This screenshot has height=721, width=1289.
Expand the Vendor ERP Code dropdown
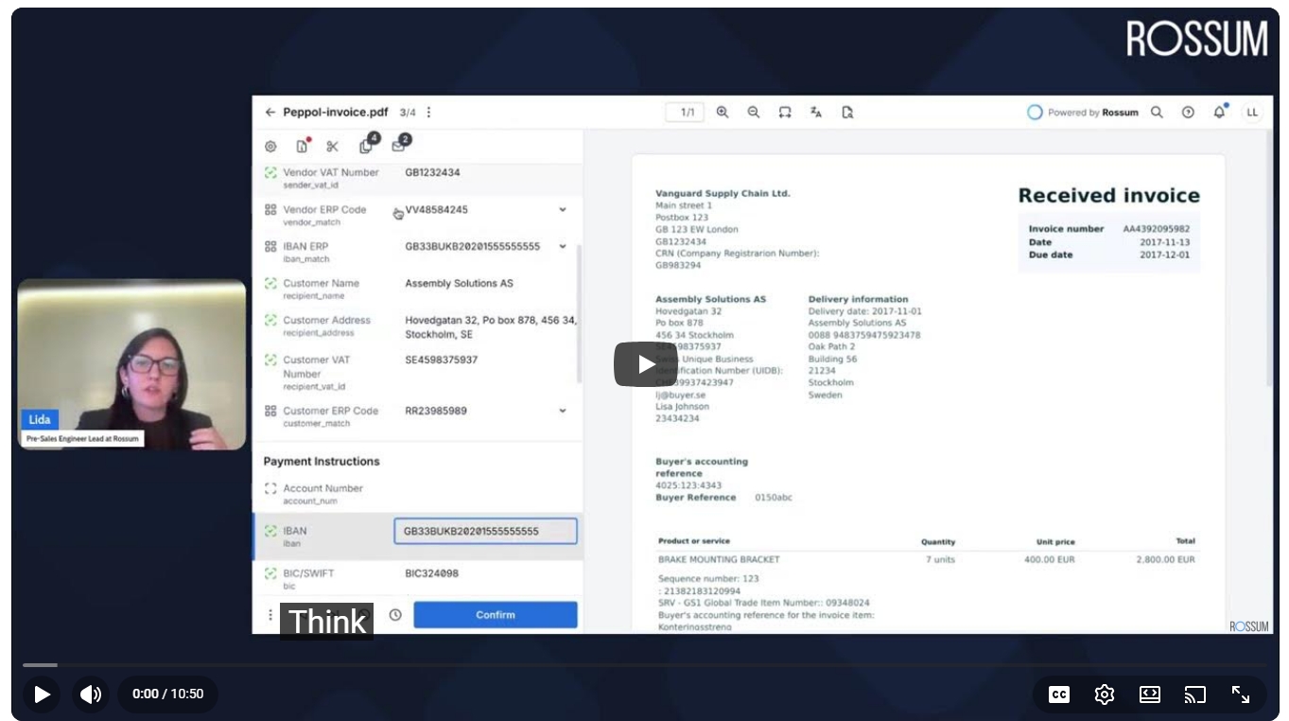(x=563, y=210)
